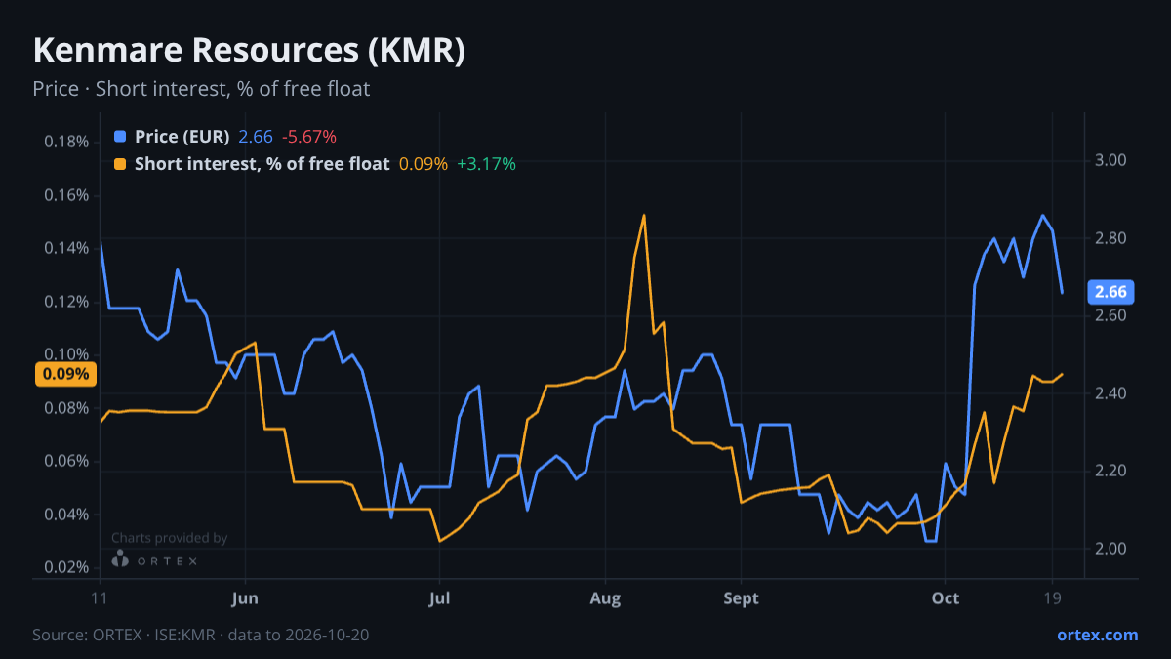Select the Price (EUR) legend label
Image resolution: width=1171 pixels, height=659 pixels.
182,137
